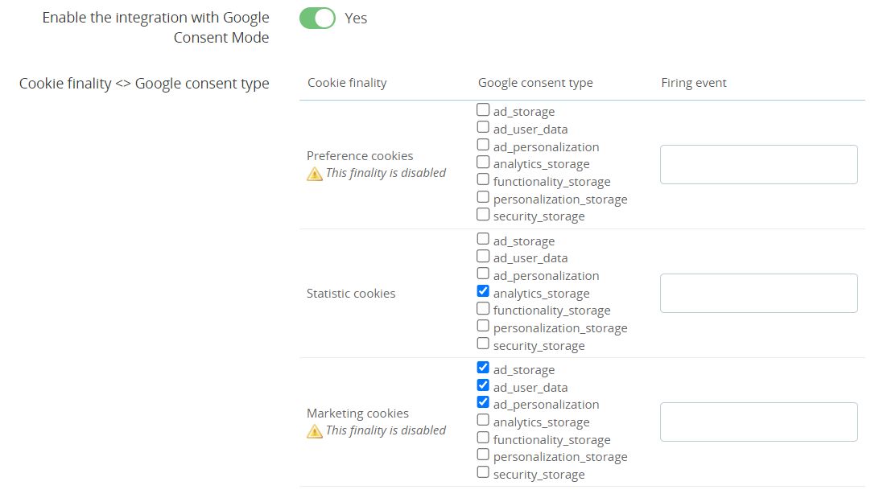Select Marketing cookies Firing event text box

[x=758, y=422]
